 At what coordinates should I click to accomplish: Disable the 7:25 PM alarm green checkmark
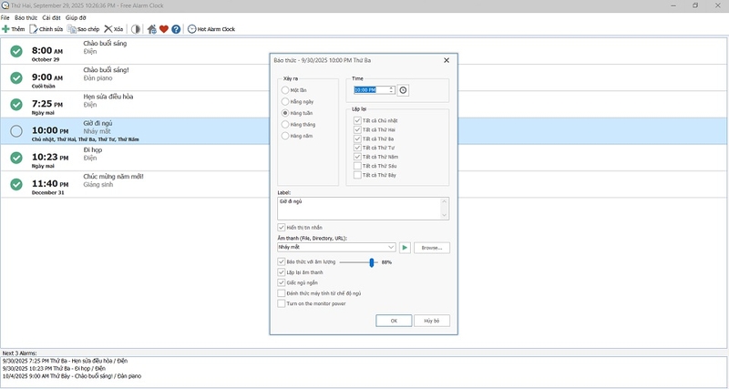click(16, 105)
